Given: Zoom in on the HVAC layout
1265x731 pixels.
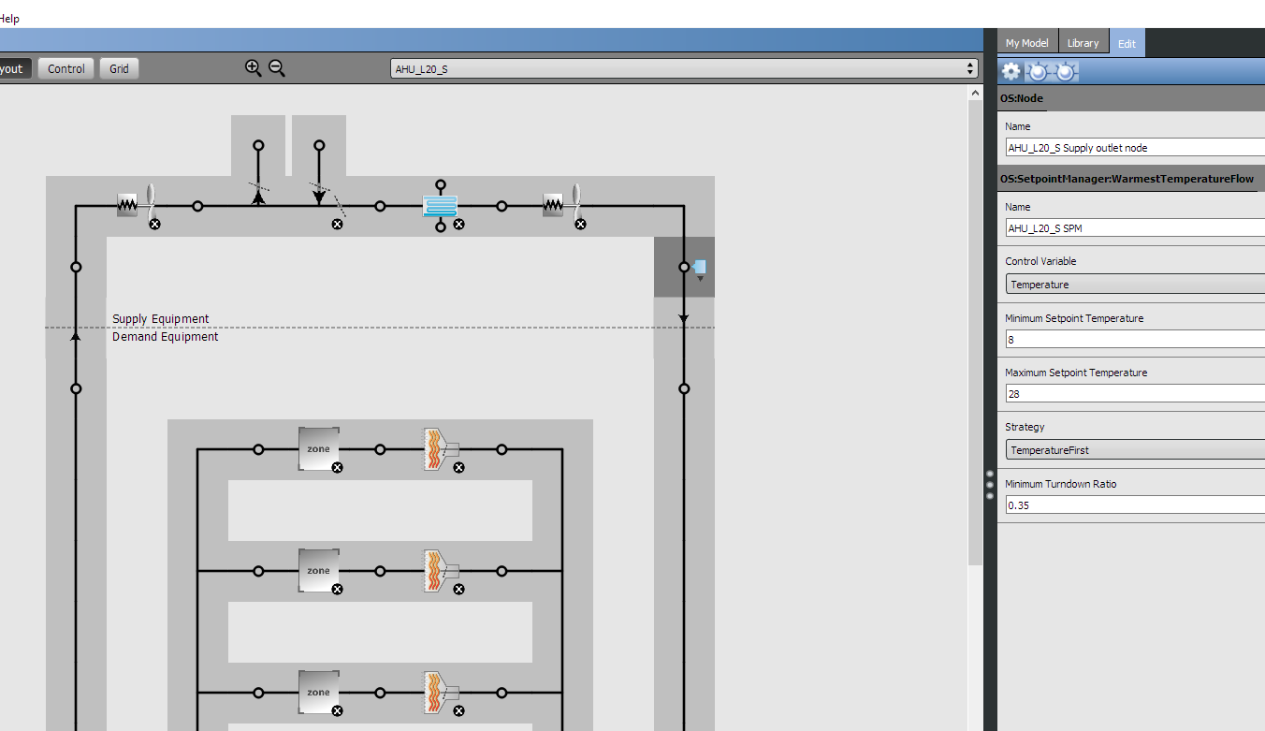Looking at the screenshot, I should (253, 67).
